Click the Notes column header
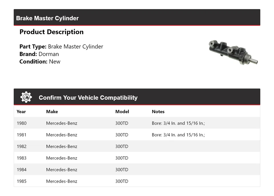274x196 pixels. [158, 112]
